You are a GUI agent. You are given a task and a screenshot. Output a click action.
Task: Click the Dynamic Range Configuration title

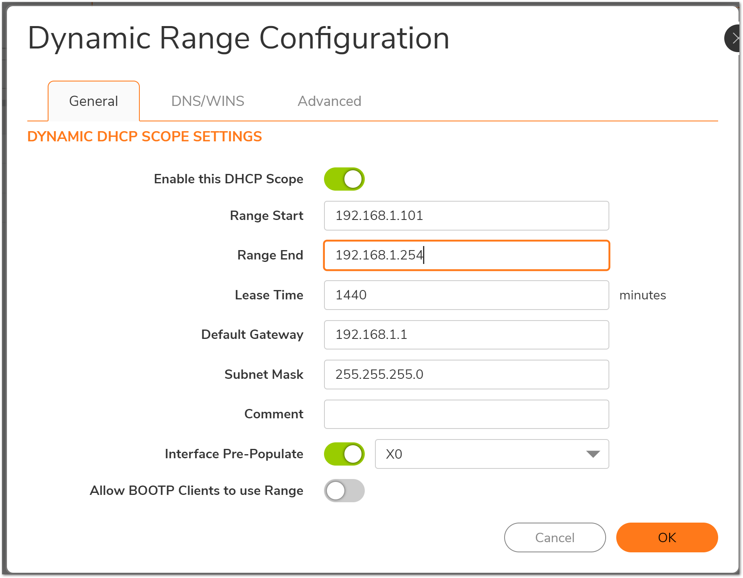pyautogui.click(x=238, y=38)
